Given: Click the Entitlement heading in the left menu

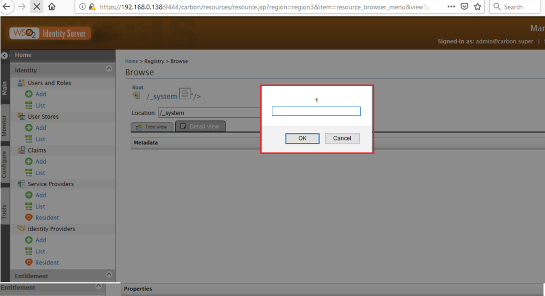Looking at the screenshot, I should tap(31, 276).
